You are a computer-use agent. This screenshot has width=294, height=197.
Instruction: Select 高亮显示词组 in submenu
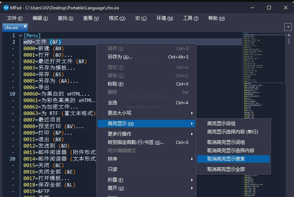(x=234, y=123)
